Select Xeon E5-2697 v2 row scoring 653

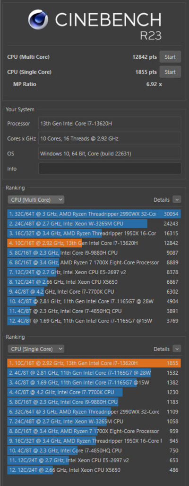pos(94,460)
